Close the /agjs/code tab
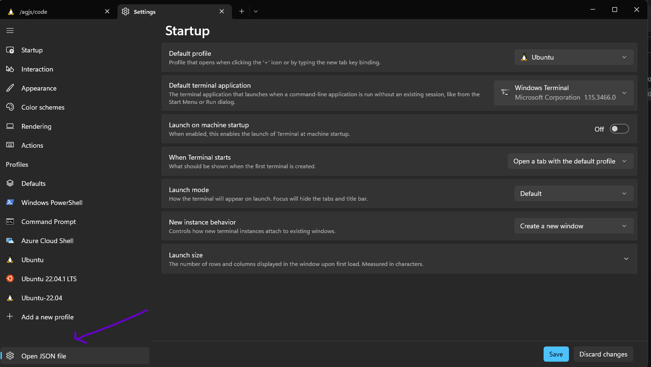The height and width of the screenshot is (367, 651). (x=107, y=11)
